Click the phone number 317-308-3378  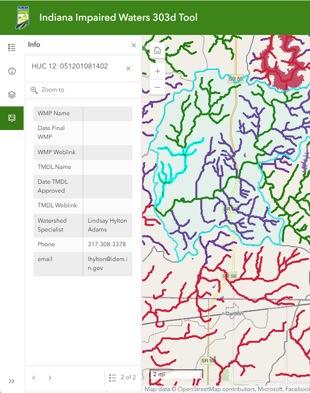107,244
